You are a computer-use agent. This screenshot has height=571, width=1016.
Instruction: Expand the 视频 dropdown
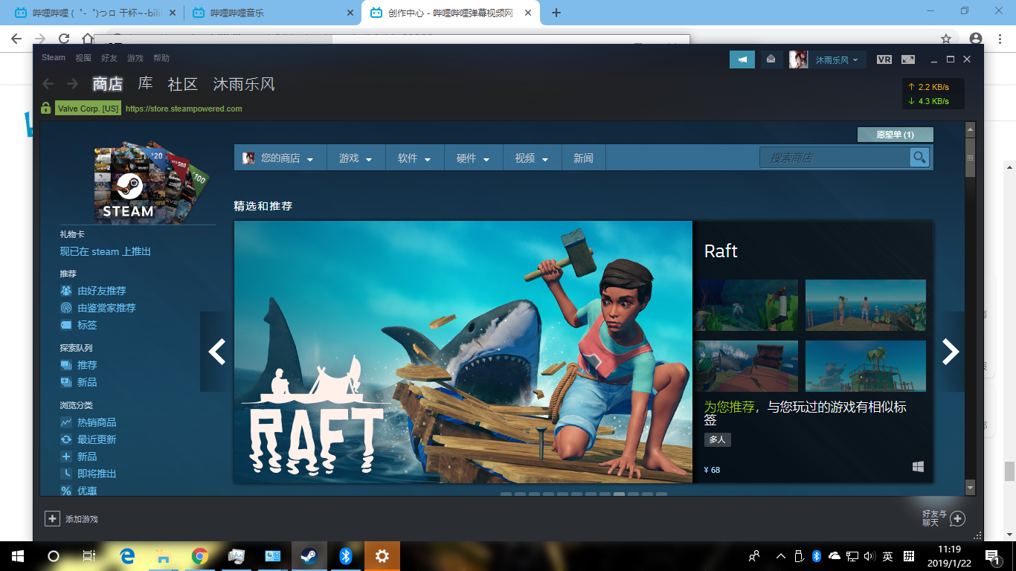click(533, 158)
